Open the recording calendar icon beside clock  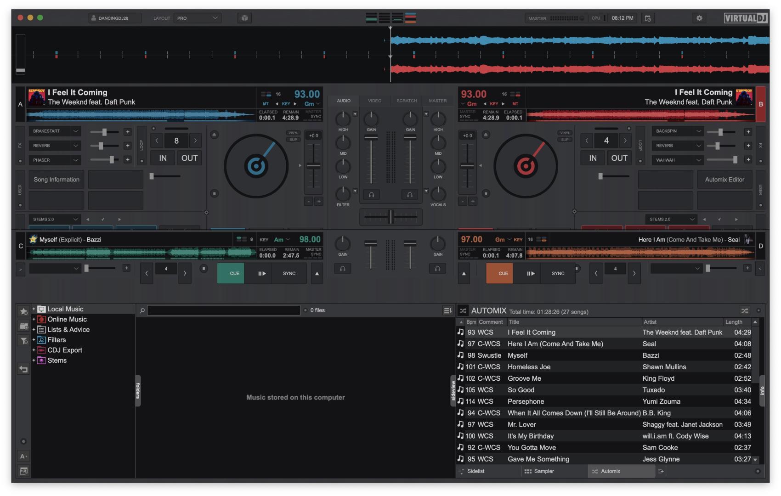tap(648, 18)
